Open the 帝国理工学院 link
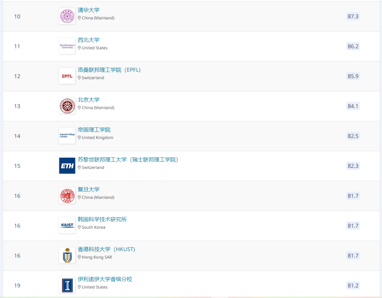 click(x=94, y=130)
